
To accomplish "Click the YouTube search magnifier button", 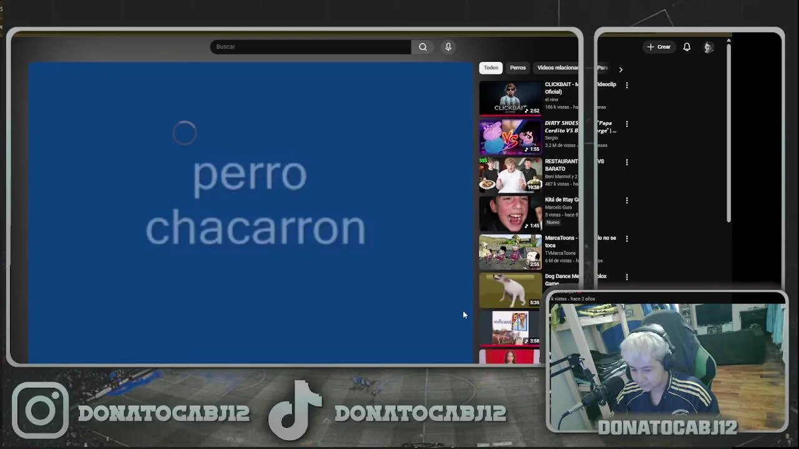I will (x=423, y=47).
